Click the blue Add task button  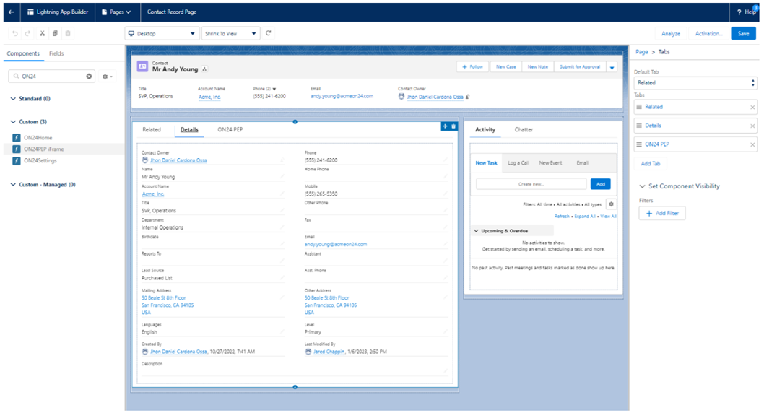coord(601,184)
